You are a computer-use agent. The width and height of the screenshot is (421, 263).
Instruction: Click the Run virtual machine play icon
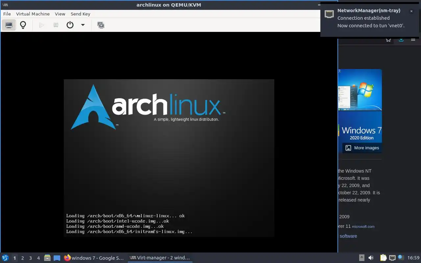tap(41, 25)
